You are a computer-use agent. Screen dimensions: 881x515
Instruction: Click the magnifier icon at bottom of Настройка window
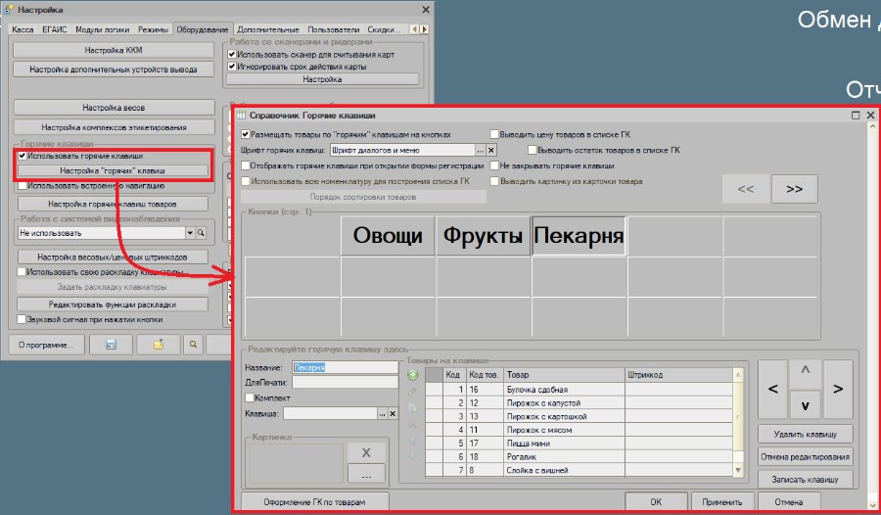point(193,345)
